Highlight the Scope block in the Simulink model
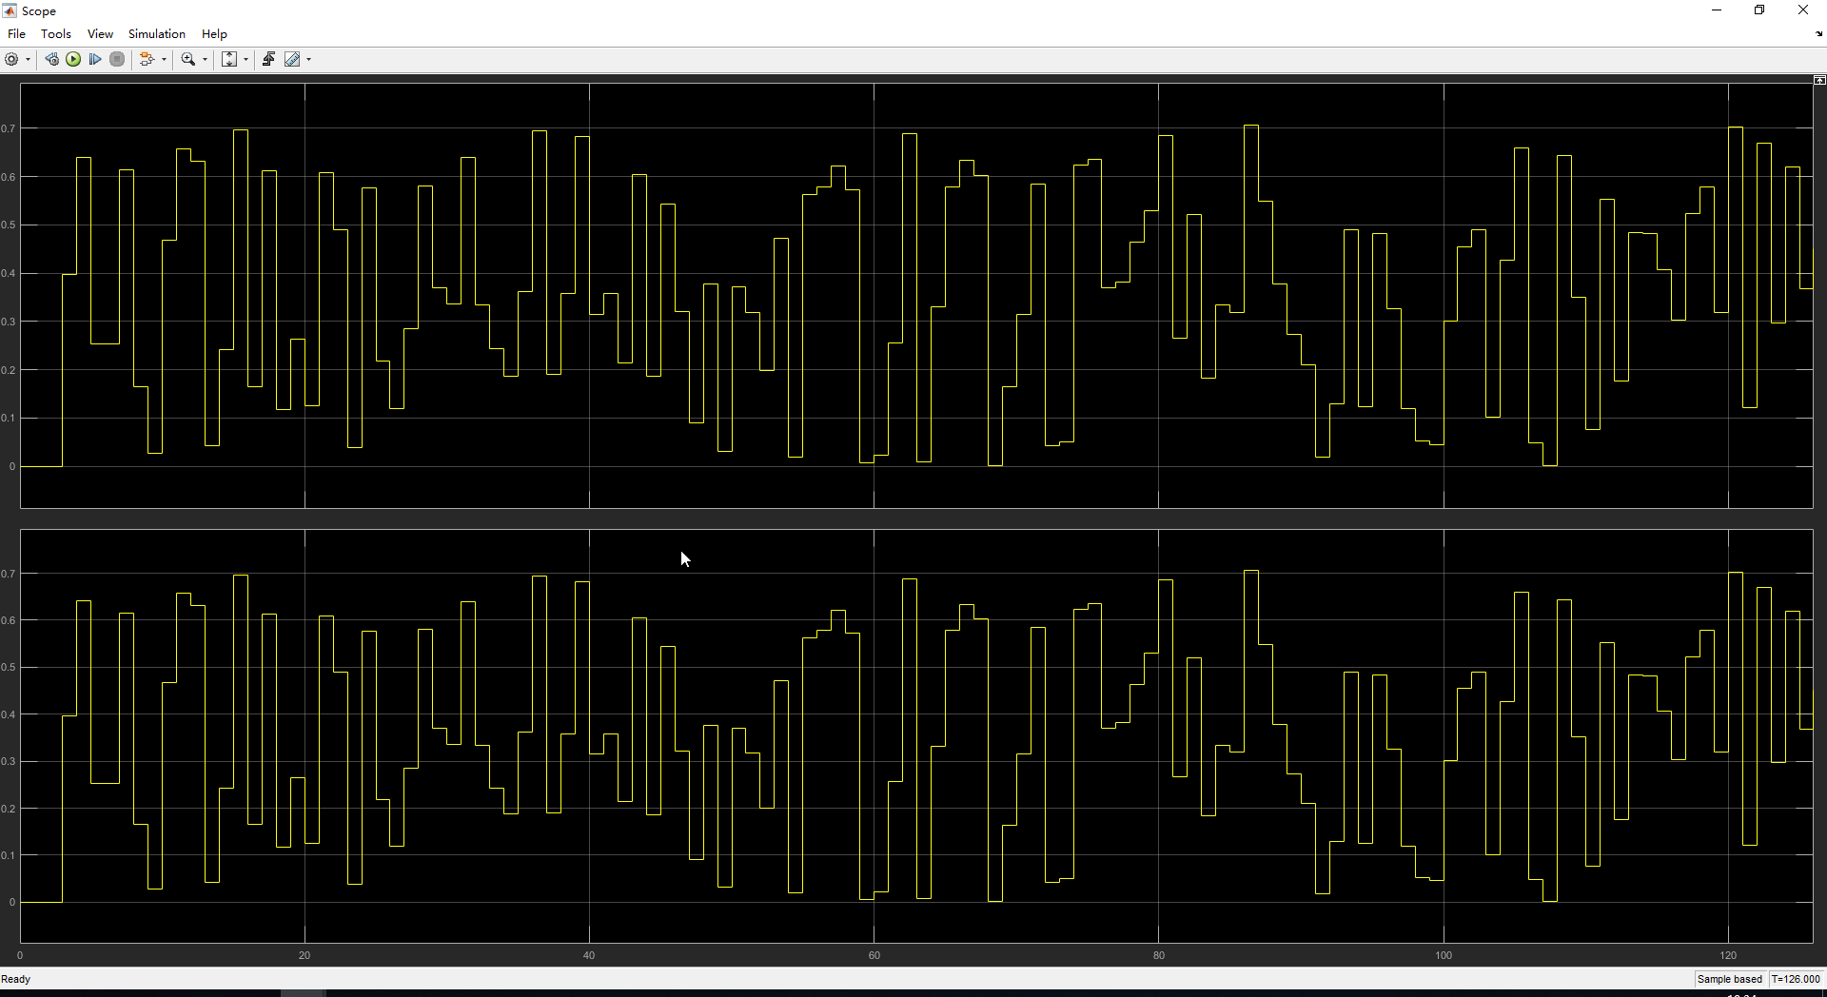 pyautogui.click(x=51, y=59)
